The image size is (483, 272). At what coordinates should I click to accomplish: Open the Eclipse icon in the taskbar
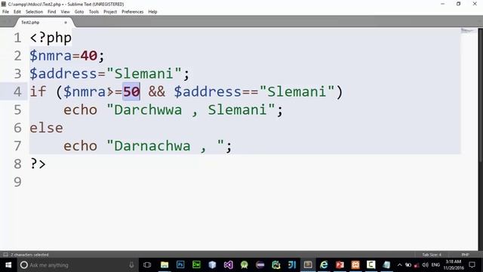tap(260, 265)
